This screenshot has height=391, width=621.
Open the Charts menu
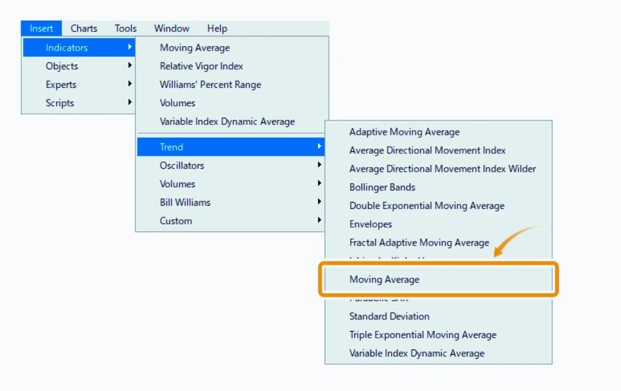(x=83, y=28)
